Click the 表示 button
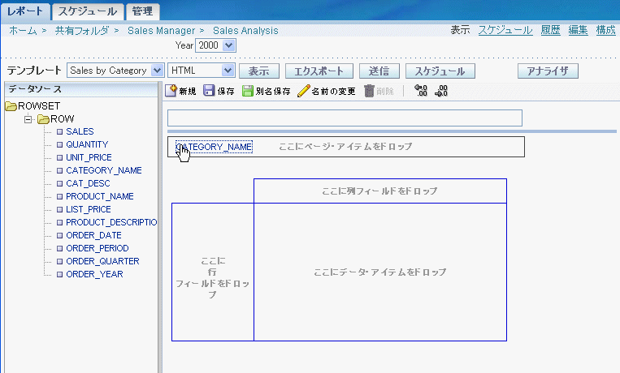Image resolution: width=620 pixels, height=373 pixels. point(259,71)
